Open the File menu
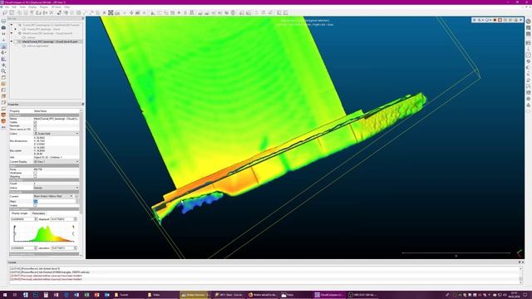The width and height of the screenshot is (532, 299). click(x=7, y=7)
